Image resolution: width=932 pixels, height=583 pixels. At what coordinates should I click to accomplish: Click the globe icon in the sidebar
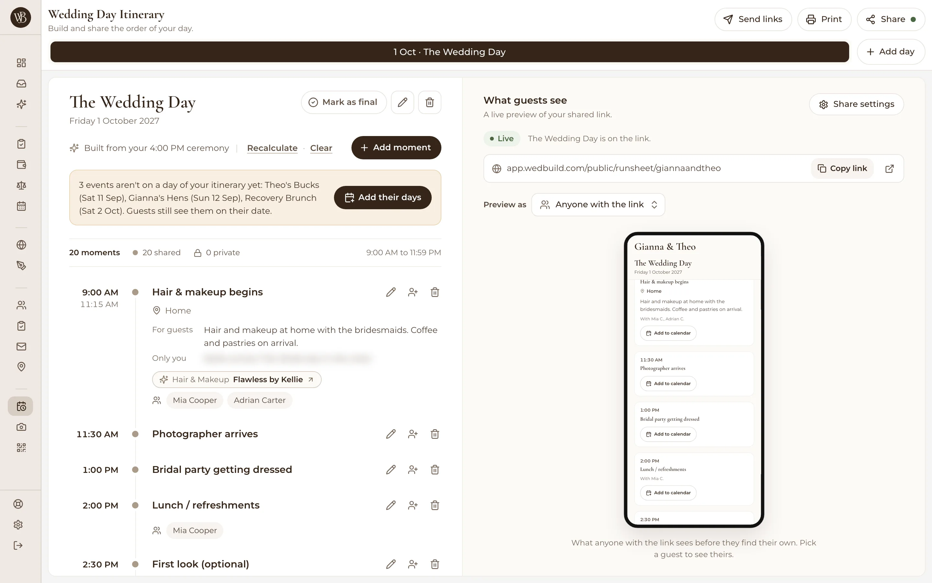(x=21, y=245)
